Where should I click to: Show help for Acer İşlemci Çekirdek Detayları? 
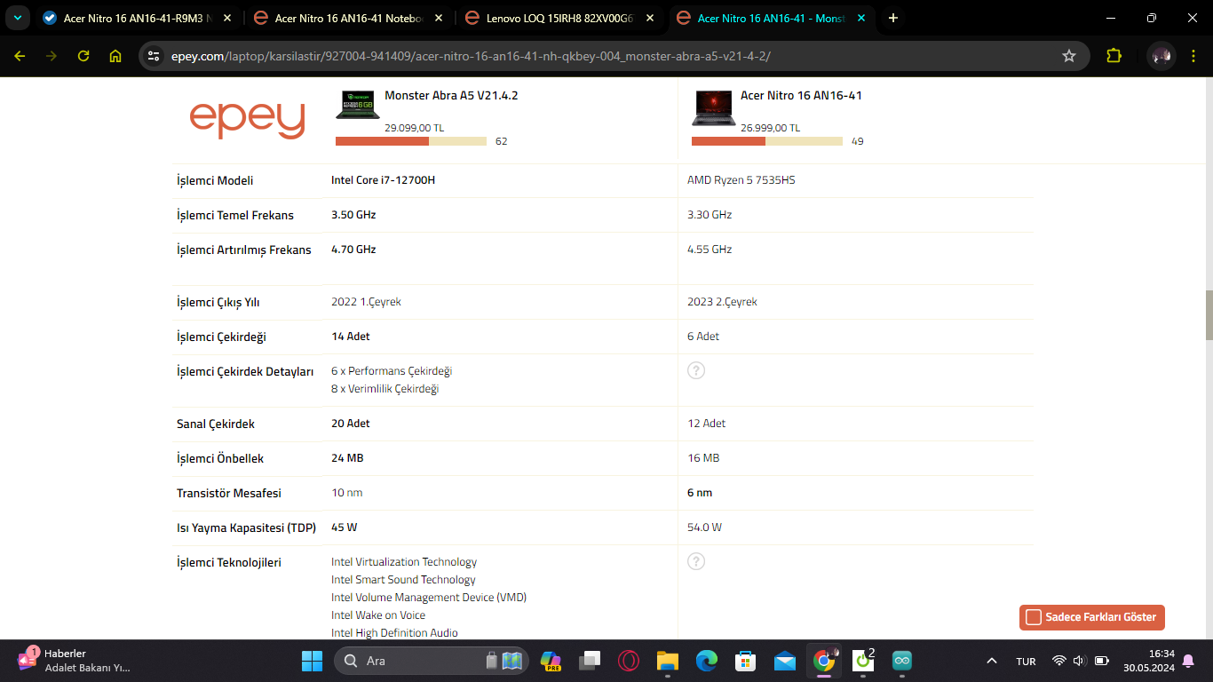pyautogui.click(x=696, y=370)
